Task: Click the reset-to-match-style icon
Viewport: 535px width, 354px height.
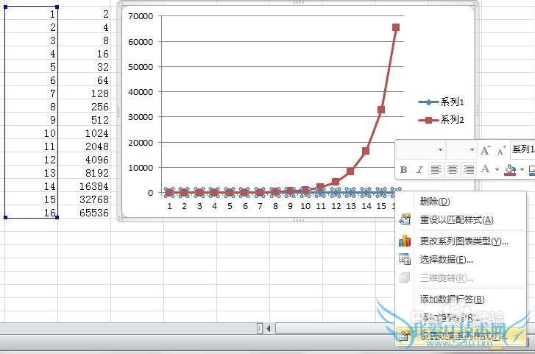Action: click(x=405, y=219)
